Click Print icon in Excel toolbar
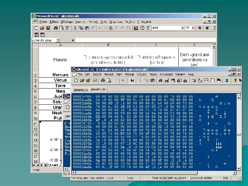This screenshot has width=248, height=186. (x=55, y=28)
